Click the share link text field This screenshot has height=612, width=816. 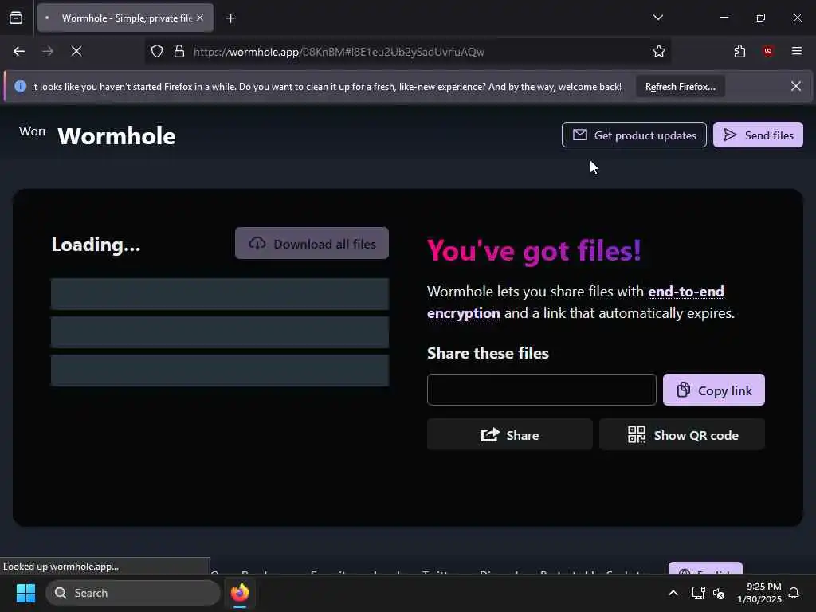click(x=541, y=390)
